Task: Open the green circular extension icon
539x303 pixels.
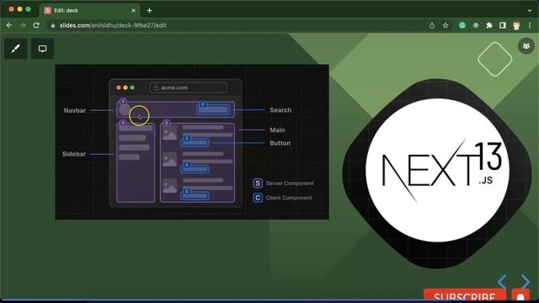Action: click(x=462, y=25)
